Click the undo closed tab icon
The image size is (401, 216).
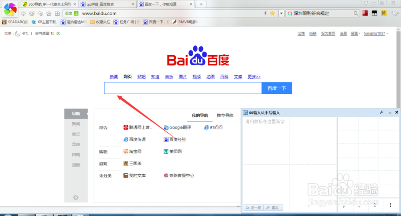coord(41,14)
